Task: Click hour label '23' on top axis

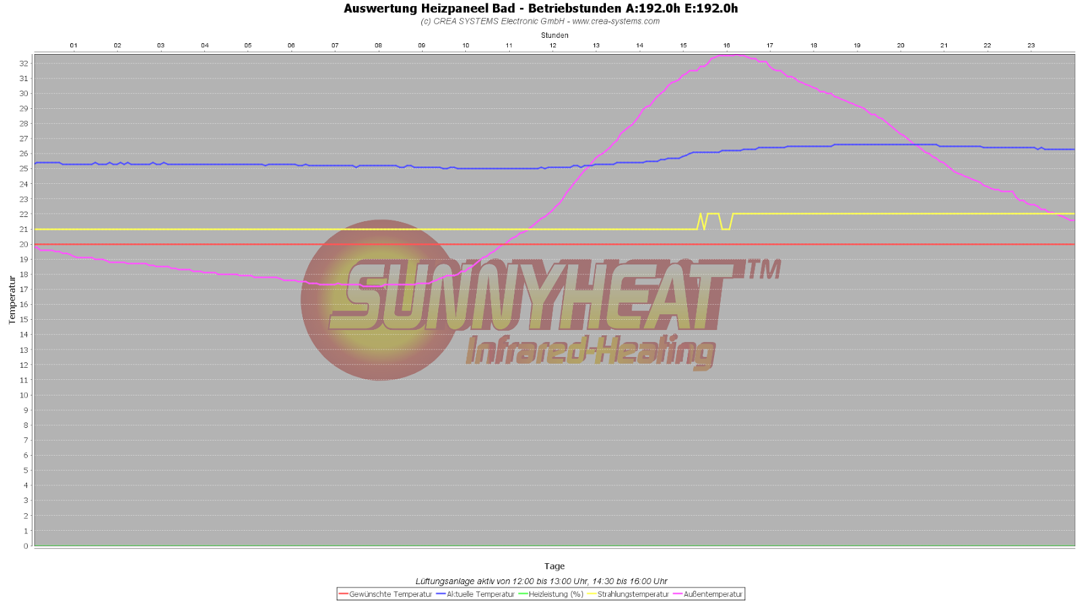Action: [x=1031, y=45]
